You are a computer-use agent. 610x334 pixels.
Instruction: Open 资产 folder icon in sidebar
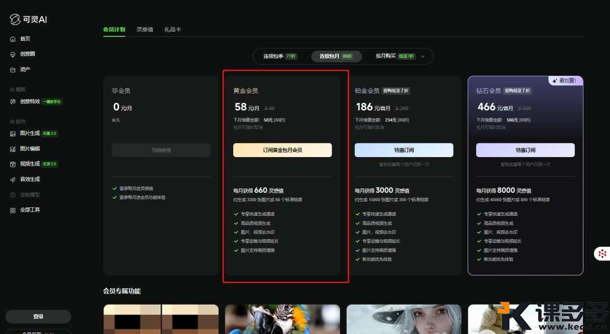click(x=13, y=70)
